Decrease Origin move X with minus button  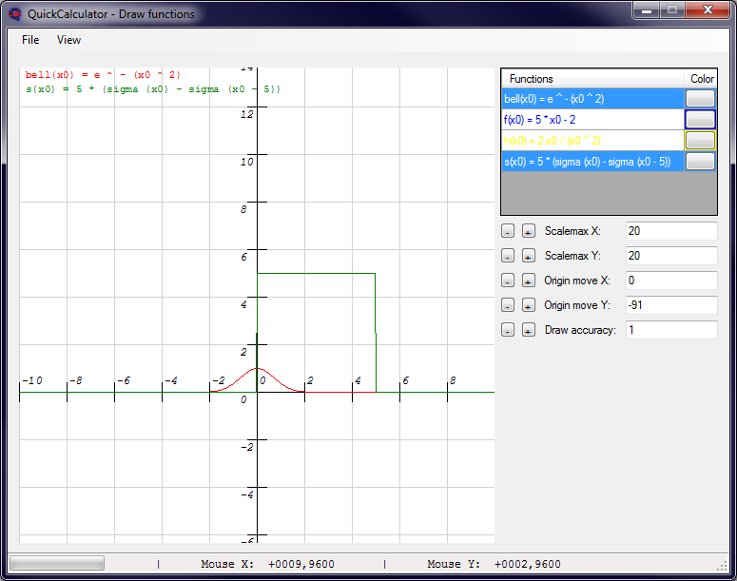point(508,281)
